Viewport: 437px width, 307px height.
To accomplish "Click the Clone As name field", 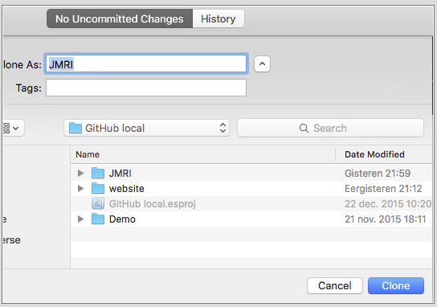I will tap(146, 63).
